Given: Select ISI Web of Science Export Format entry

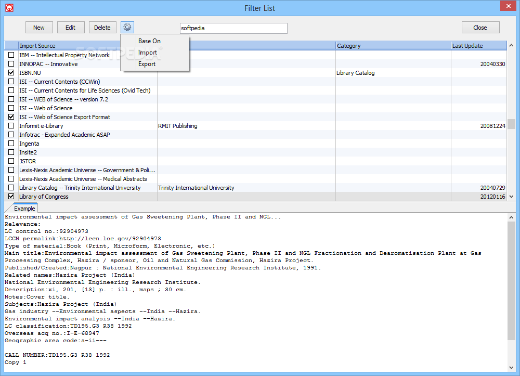Looking at the screenshot, I should tap(64, 117).
